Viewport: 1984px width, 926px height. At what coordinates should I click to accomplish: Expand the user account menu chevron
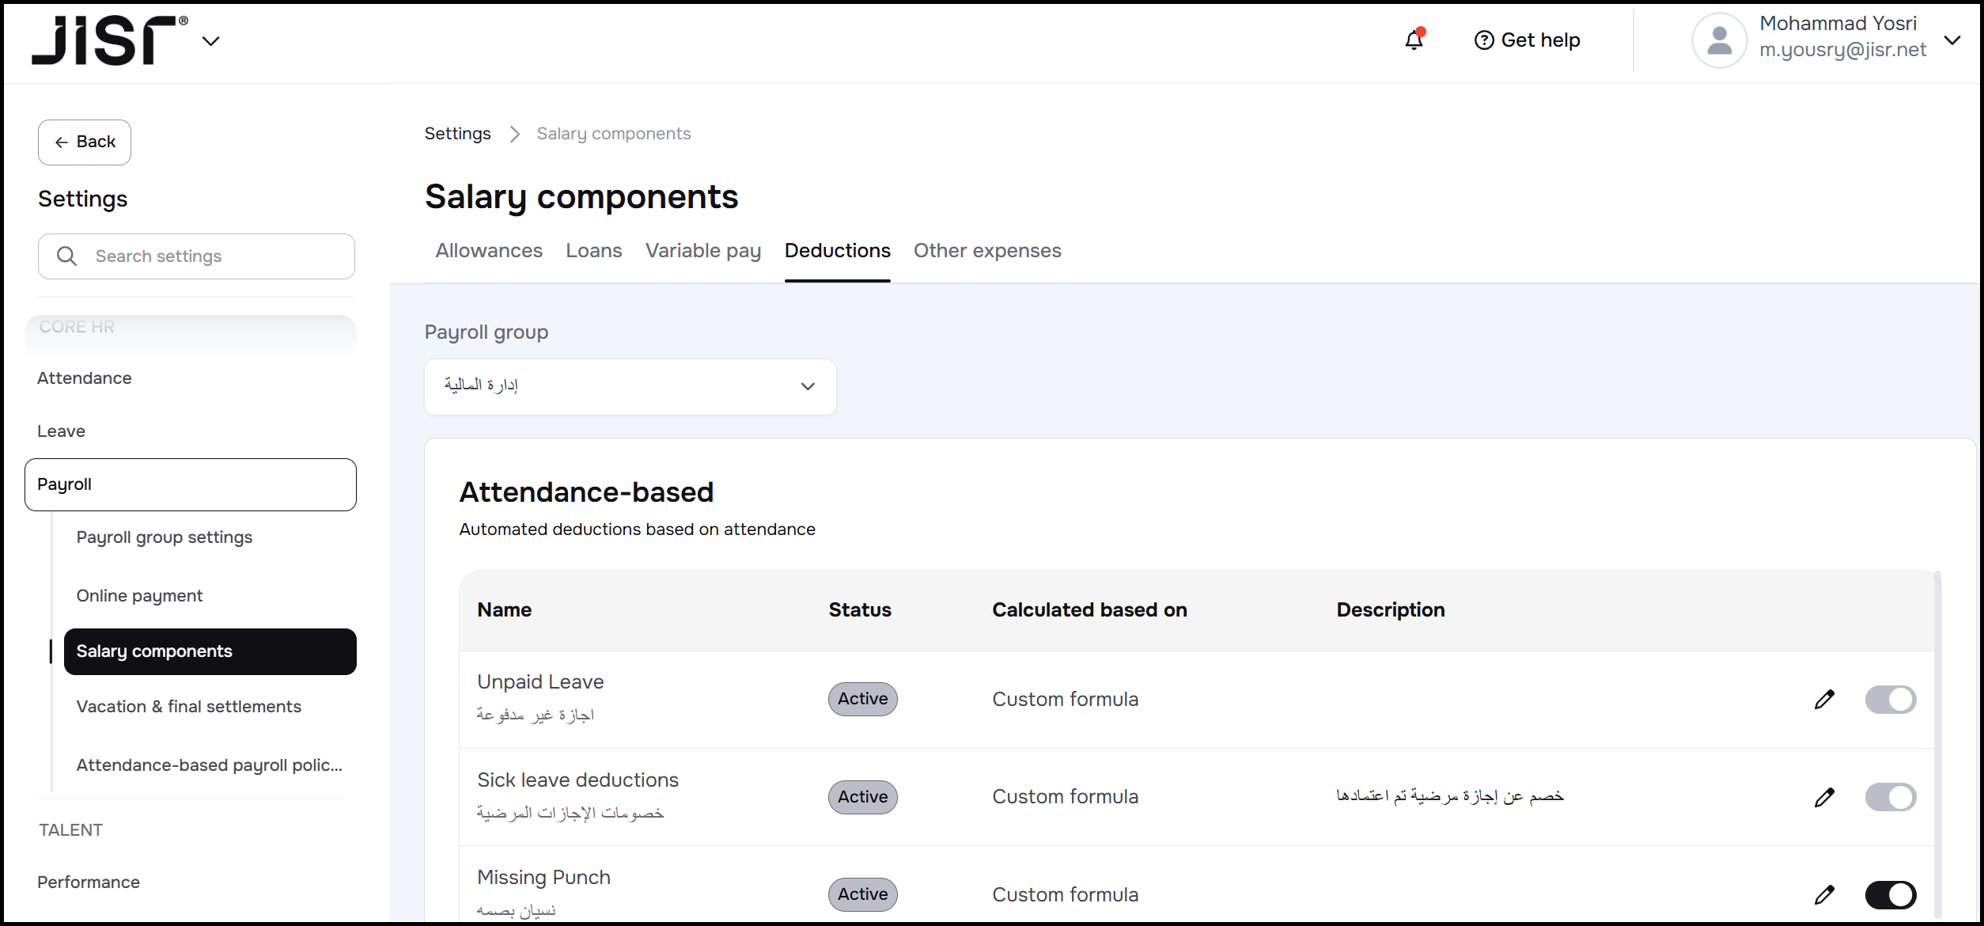1952,40
